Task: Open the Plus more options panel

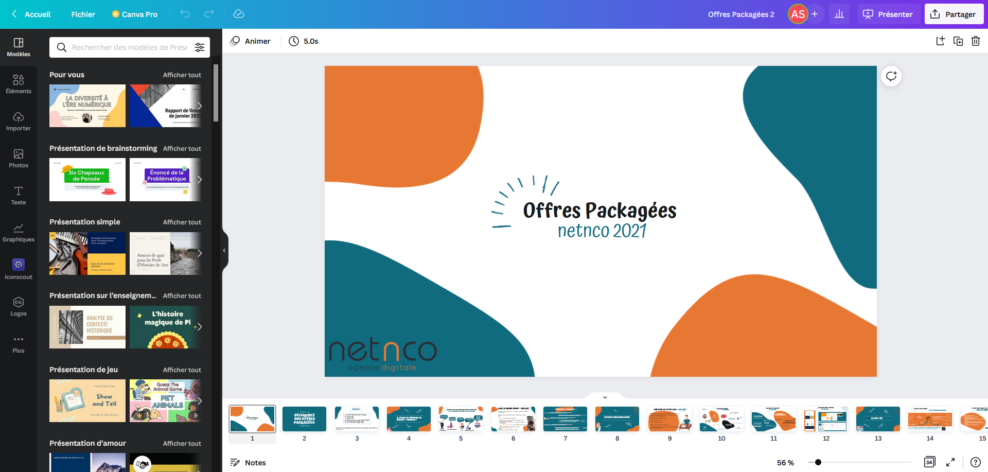Action: pos(19,343)
